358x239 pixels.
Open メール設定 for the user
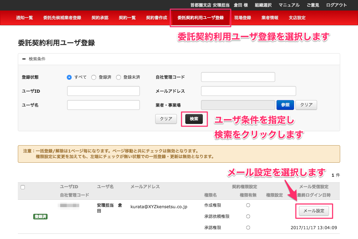(x=314, y=211)
